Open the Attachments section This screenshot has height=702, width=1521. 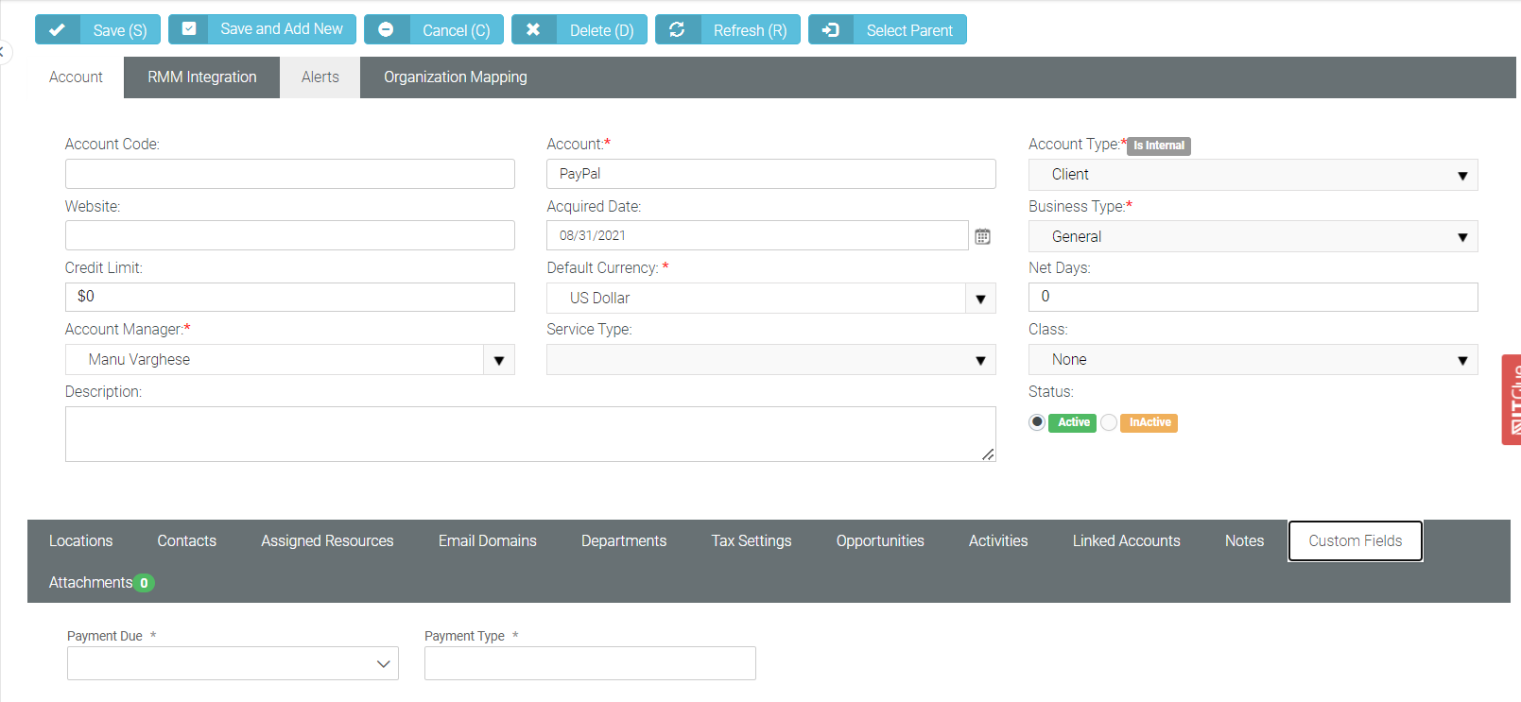point(92,583)
